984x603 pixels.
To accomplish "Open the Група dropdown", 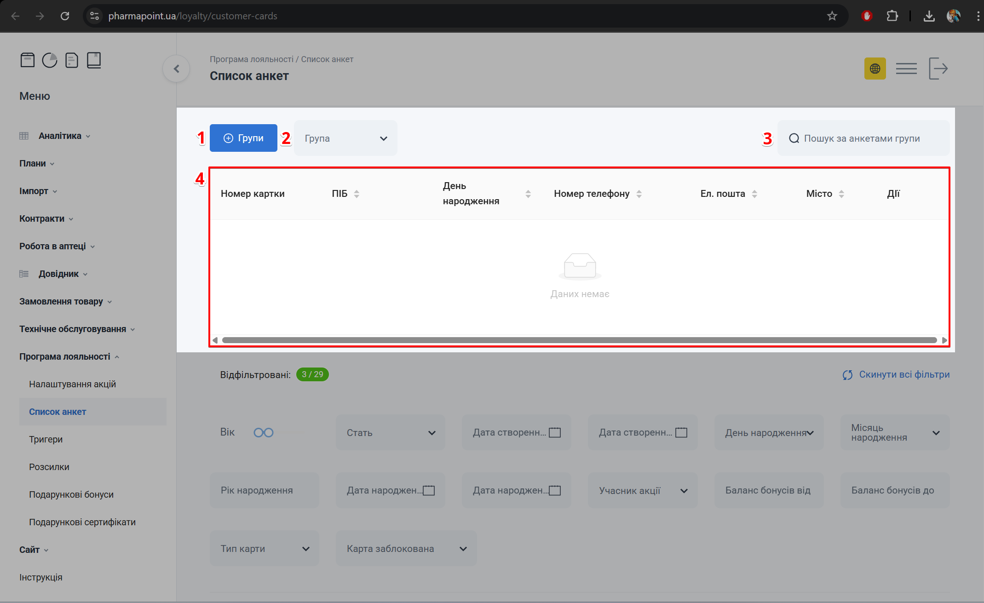I will 345,138.
